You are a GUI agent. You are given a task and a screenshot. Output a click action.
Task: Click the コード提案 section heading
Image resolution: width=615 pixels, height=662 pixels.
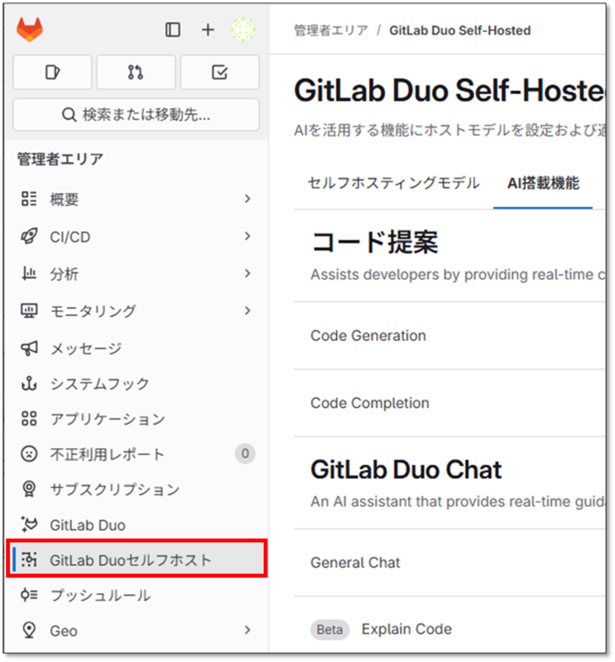coord(375,242)
